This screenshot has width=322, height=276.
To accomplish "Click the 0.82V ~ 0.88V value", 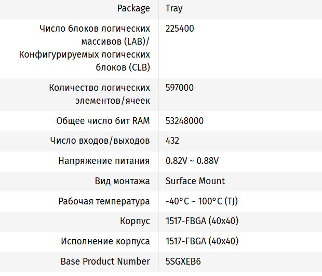I will [x=192, y=161].
